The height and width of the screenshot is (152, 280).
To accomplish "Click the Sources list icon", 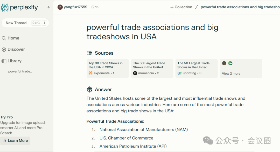I will [x=89, y=53].
